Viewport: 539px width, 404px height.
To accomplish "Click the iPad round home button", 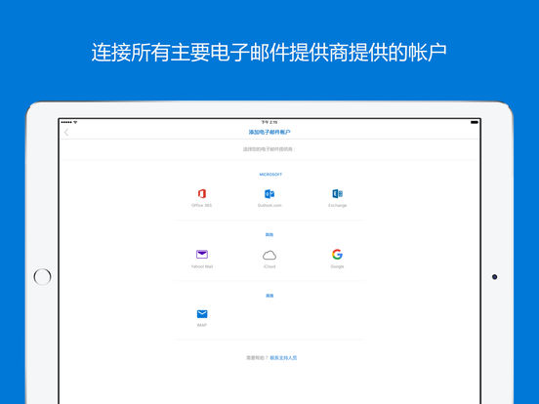I will pyautogui.click(x=42, y=277).
